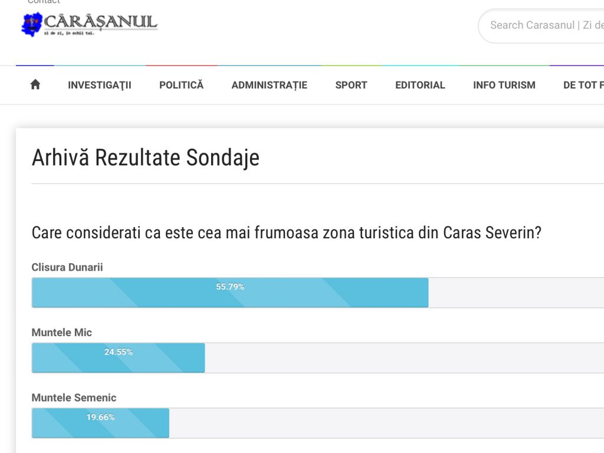This screenshot has height=453, width=604.
Task: Click the Muntele Semenic 19.66% result bar
Action: coord(100,422)
